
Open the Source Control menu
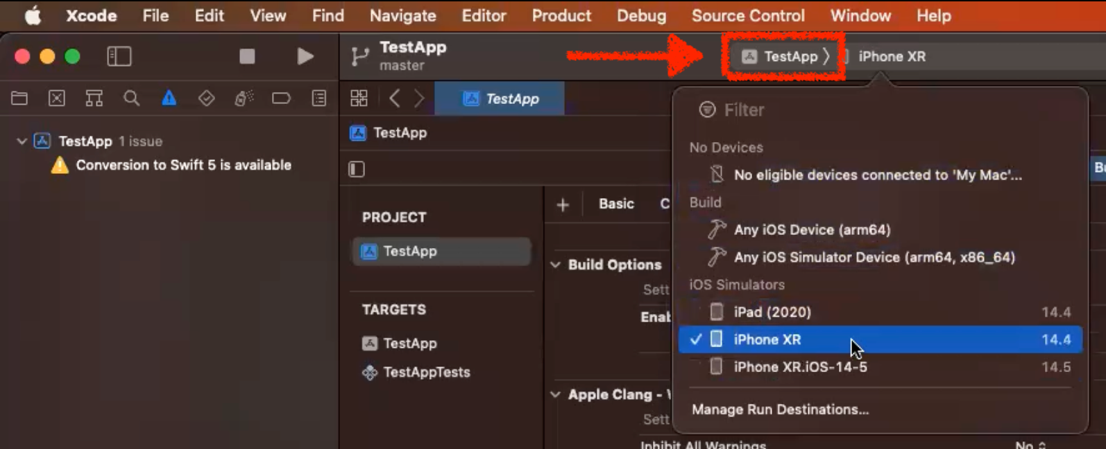point(748,15)
